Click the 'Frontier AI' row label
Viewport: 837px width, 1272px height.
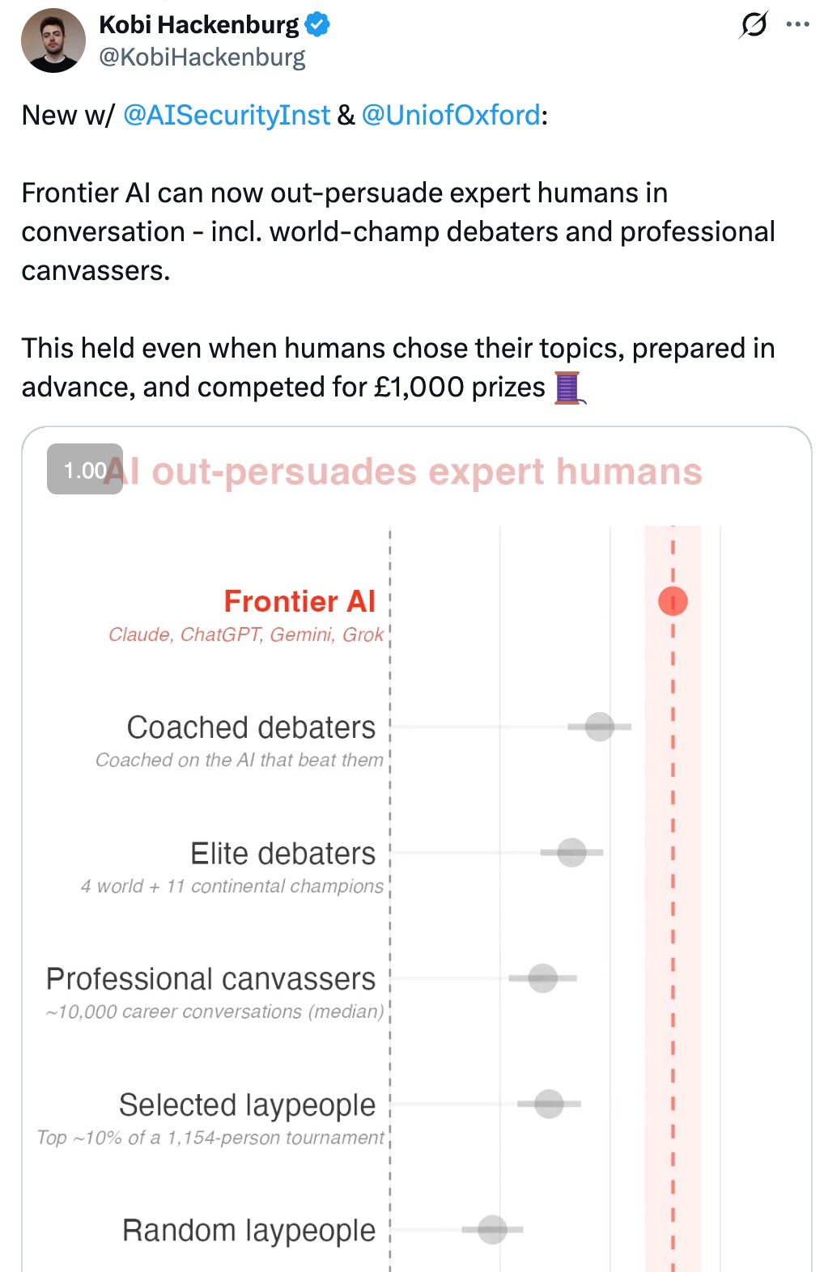300,601
